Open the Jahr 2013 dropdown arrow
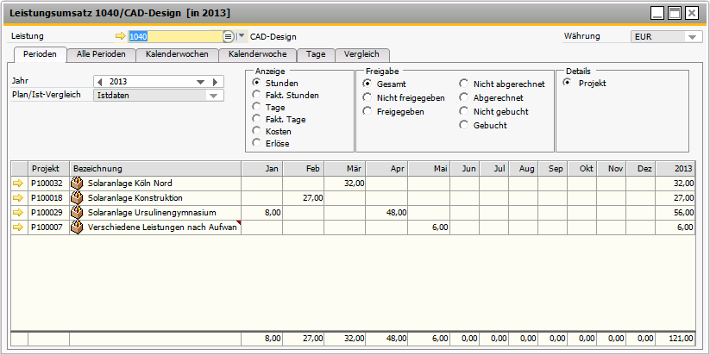710x355 pixels. pyautogui.click(x=201, y=82)
